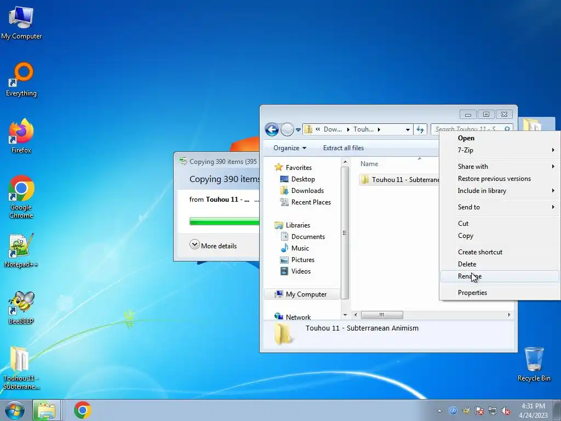Click the BeeBEEP tray icon

click(466, 411)
